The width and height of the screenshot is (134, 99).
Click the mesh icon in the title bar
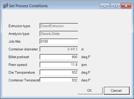(5, 6)
